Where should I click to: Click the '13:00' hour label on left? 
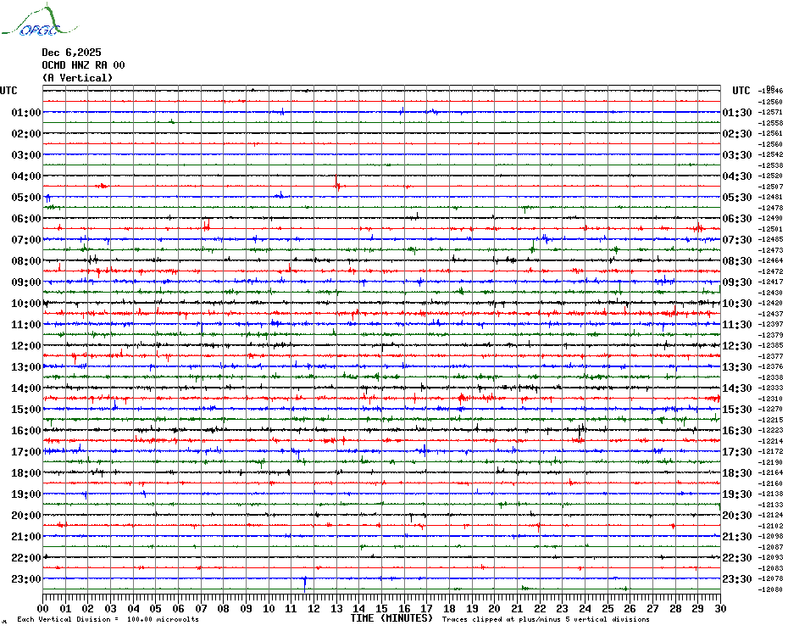coord(26,367)
